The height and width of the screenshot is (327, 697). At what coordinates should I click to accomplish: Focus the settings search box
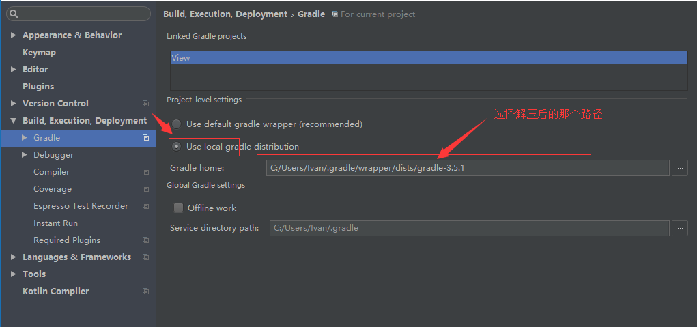coord(79,14)
